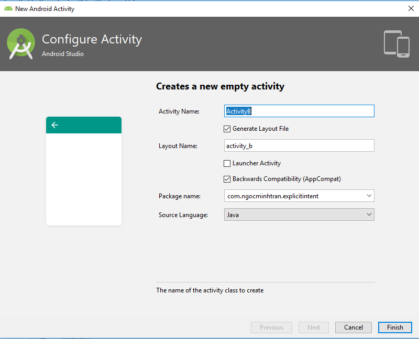The image size is (419, 339).
Task: Click the Layout Name text field
Action: [x=299, y=145]
